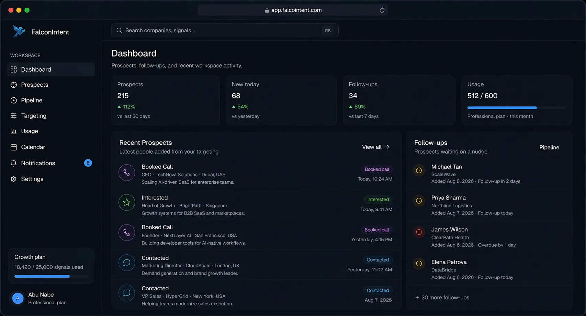Click Overdue by 1 day text

pos(497,245)
